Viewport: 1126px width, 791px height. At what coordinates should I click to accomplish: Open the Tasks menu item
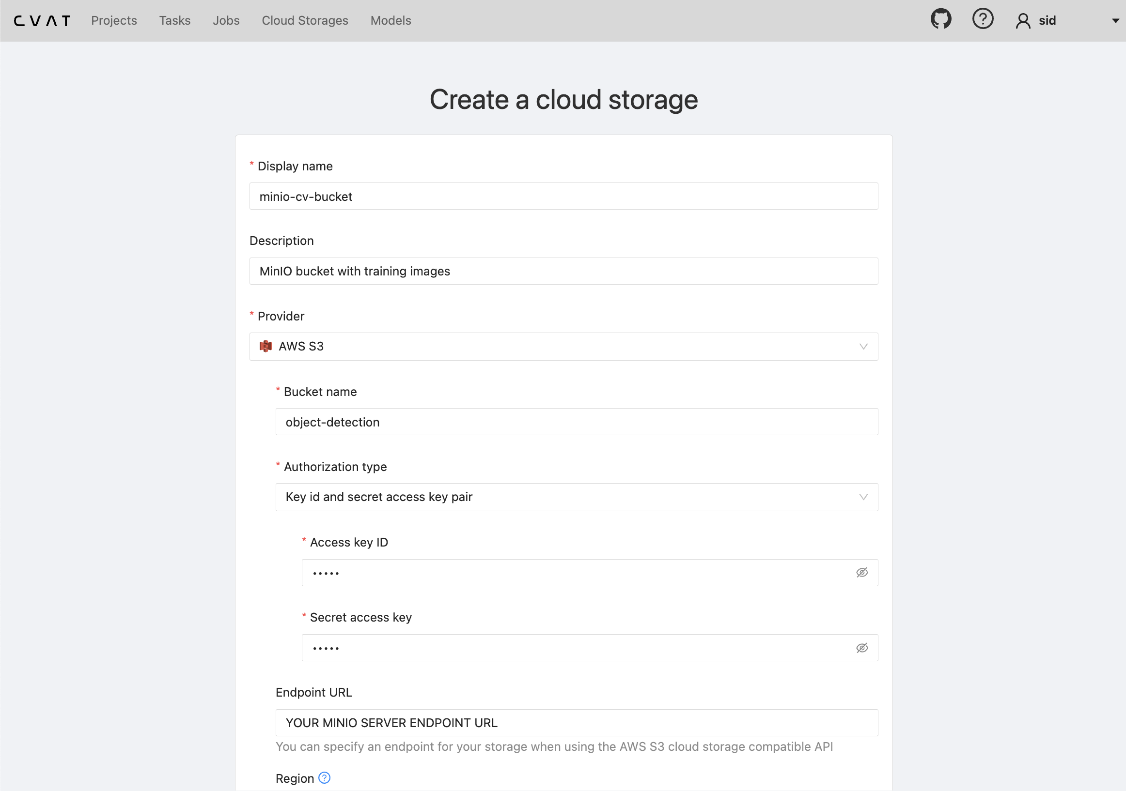pos(174,21)
